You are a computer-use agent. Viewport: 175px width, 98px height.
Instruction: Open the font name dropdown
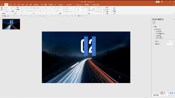coord(35,8)
